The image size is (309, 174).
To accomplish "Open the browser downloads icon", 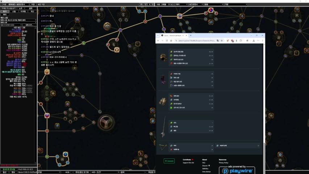I will (x=254, y=41).
